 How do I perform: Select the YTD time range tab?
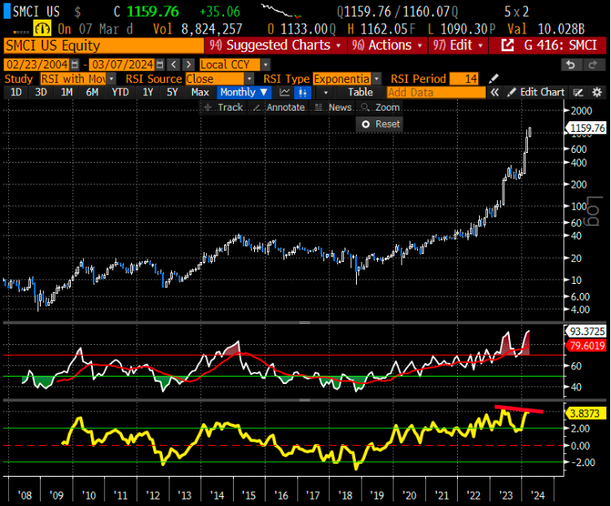120,92
